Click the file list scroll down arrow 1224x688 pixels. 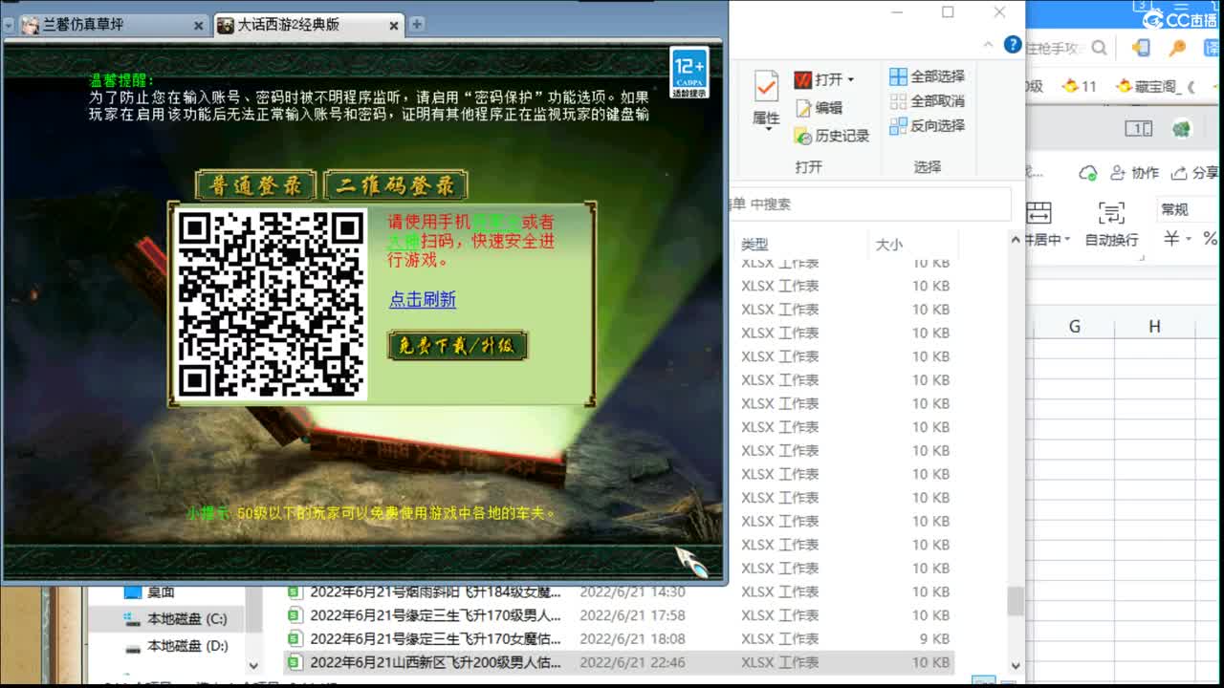[1015, 666]
